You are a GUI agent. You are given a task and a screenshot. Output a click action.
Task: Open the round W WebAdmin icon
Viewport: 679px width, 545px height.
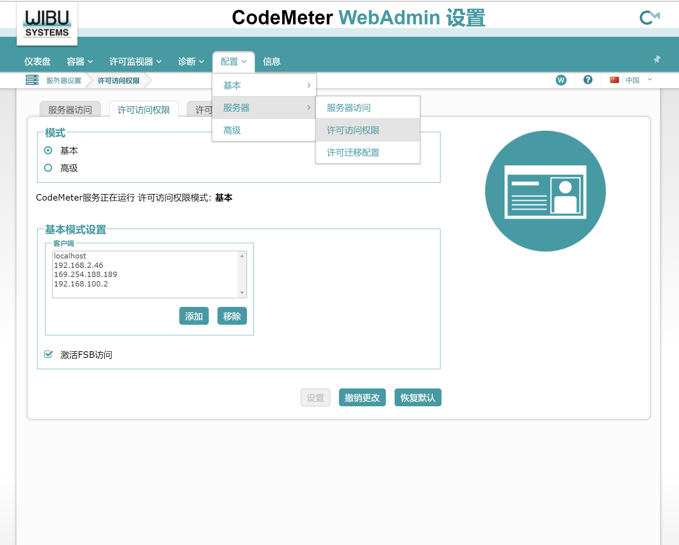(x=561, y=80)
